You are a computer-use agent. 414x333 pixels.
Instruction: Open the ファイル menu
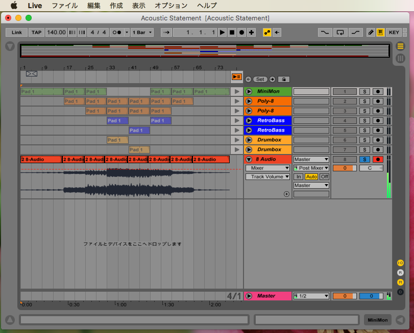65,6
